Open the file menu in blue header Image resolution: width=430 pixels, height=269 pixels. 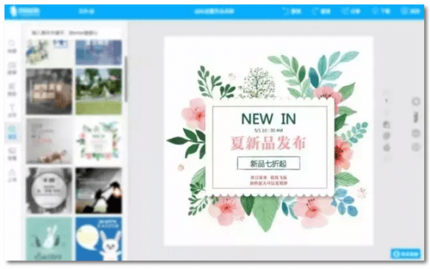pos(87,11)
